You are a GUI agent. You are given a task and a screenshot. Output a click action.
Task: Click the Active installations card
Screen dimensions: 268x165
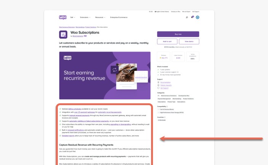click(x=193, y=57)
